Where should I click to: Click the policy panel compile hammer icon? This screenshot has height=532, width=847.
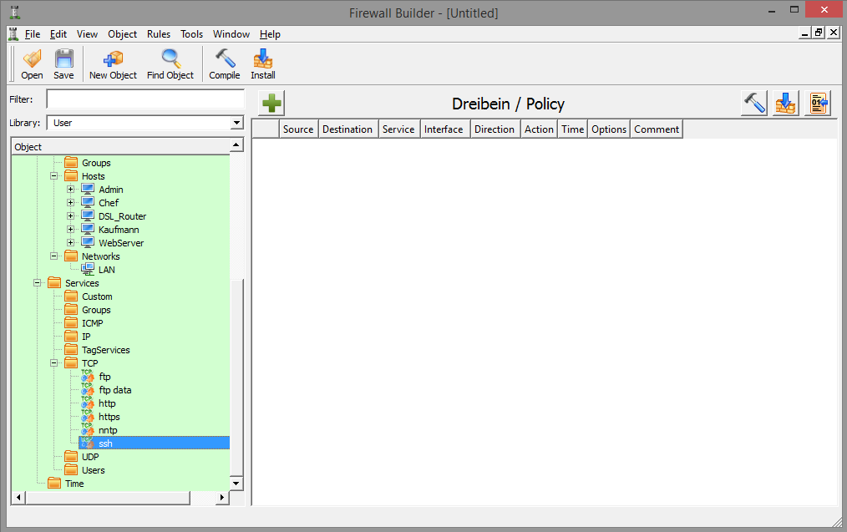(x=754, y=104)
